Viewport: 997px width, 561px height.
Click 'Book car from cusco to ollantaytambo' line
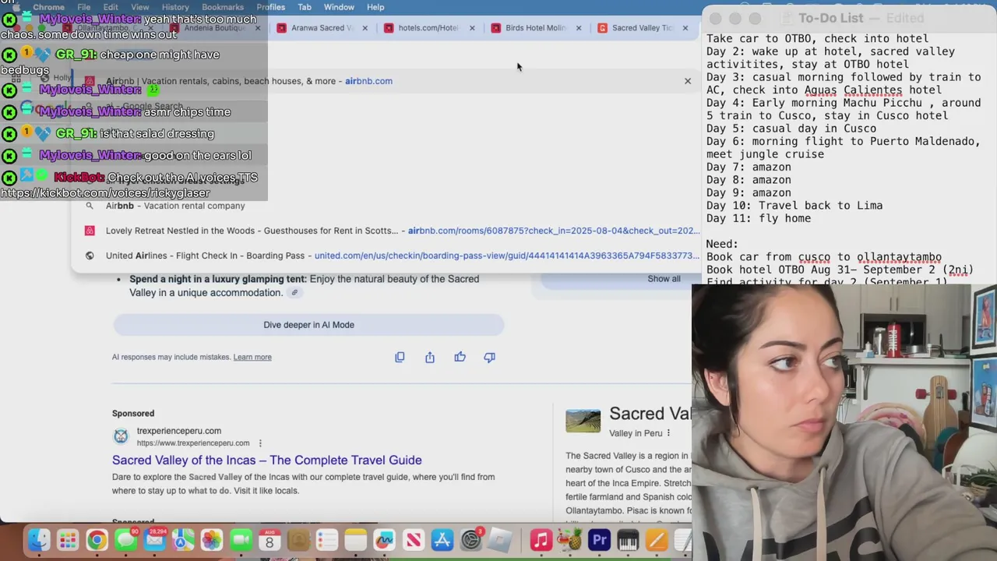pyautogui.click(x=824, y=257)
